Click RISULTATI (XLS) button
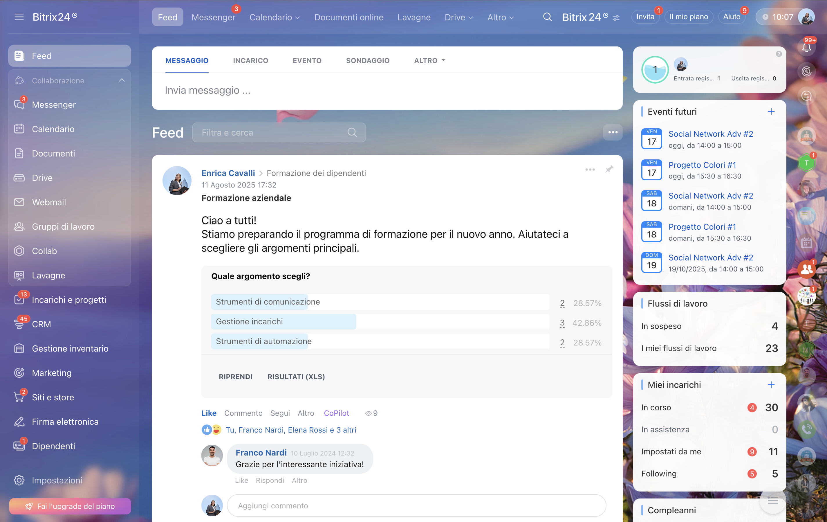The width and height of the screenshot is (827, 522). click(296, 377)
